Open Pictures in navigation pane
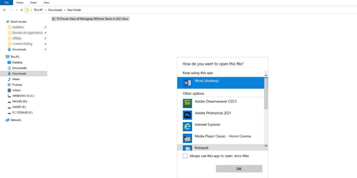 pos(17,85)
